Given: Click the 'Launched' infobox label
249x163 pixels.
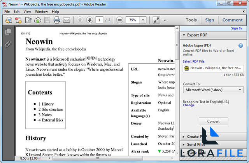Looking at the screenshot, I should coord(139,144).
